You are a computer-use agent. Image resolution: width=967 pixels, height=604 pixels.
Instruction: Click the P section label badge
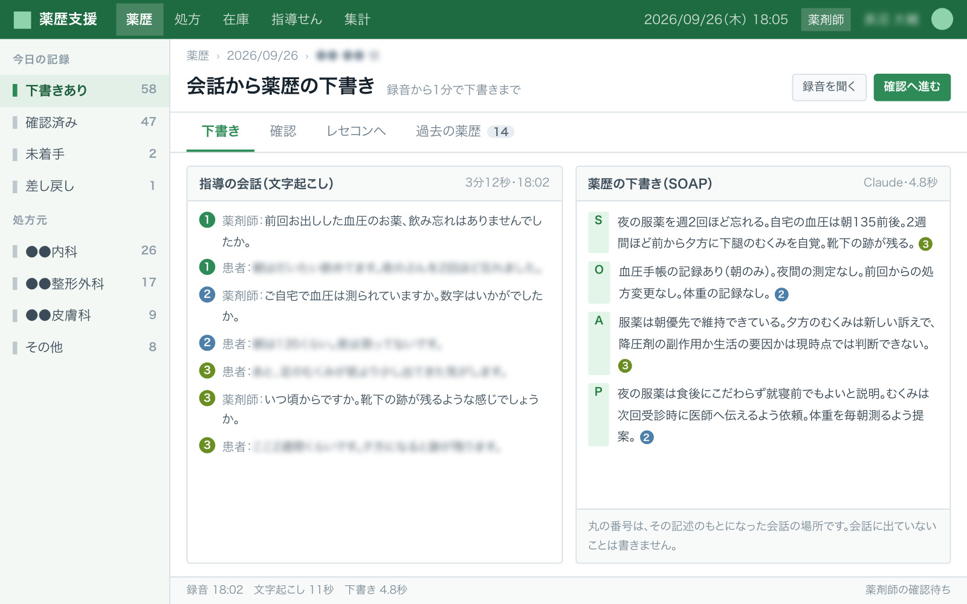598,414
